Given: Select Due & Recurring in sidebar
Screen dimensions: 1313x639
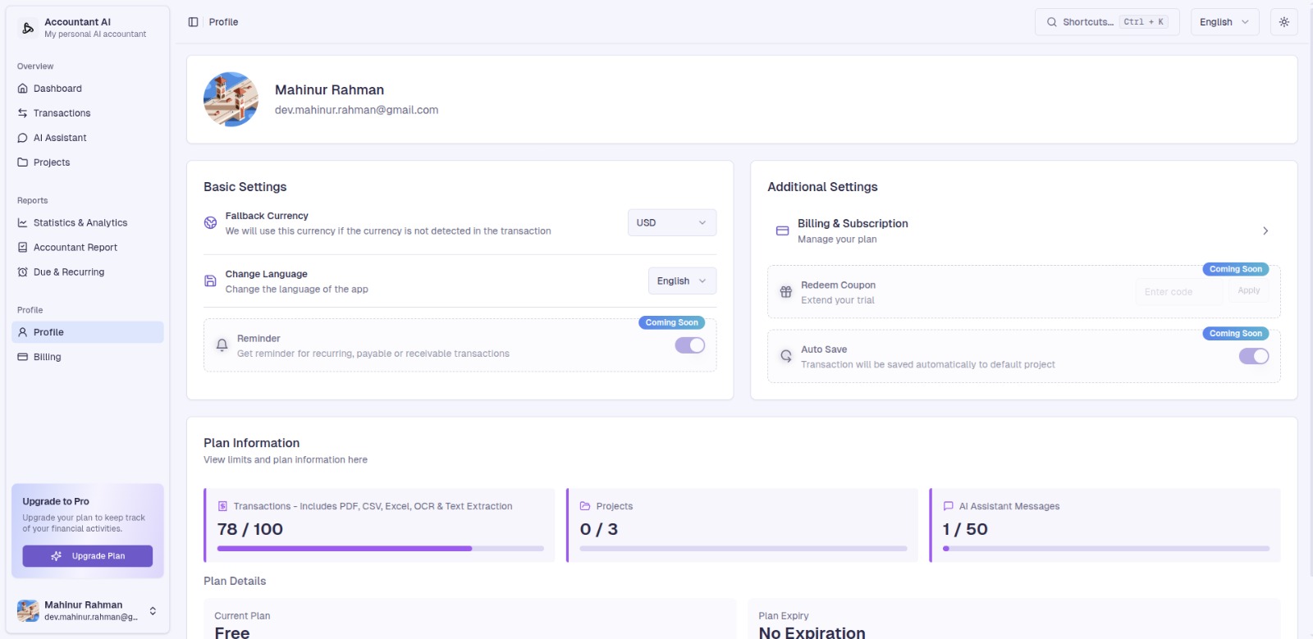Looking at the screenshot, I should click(88, 272).
